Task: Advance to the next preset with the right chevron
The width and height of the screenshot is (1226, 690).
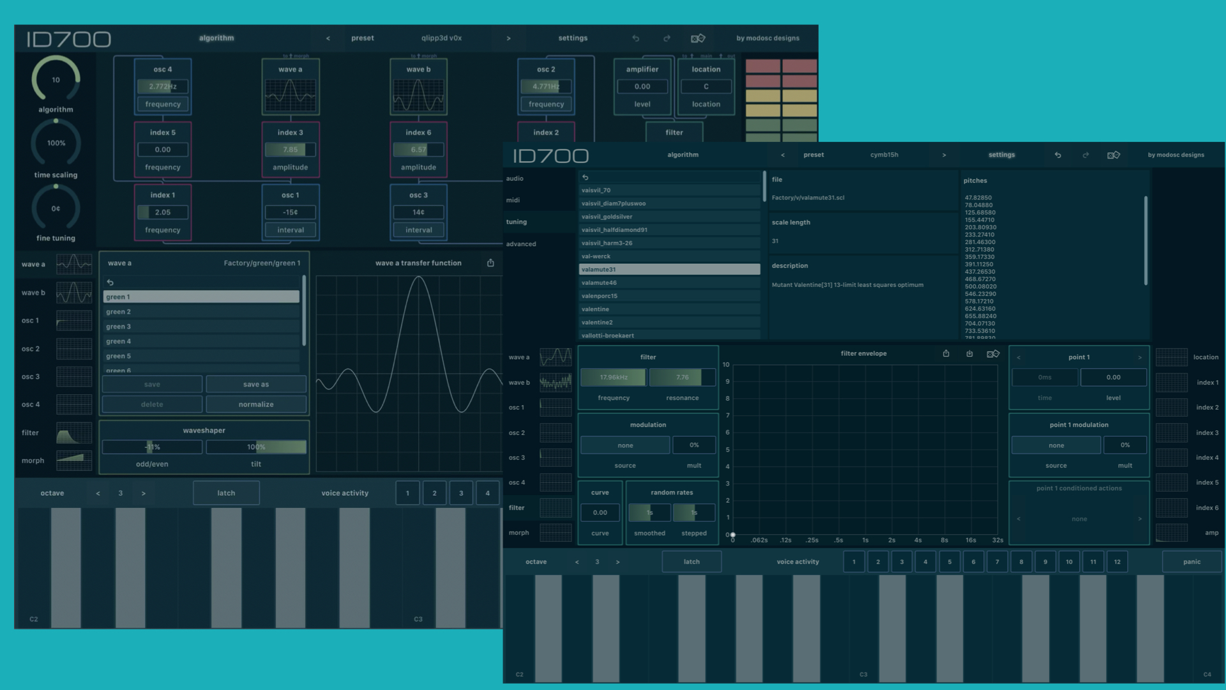Action: pos(944,155)
